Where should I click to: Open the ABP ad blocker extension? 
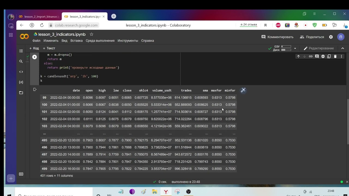point(278,25)
